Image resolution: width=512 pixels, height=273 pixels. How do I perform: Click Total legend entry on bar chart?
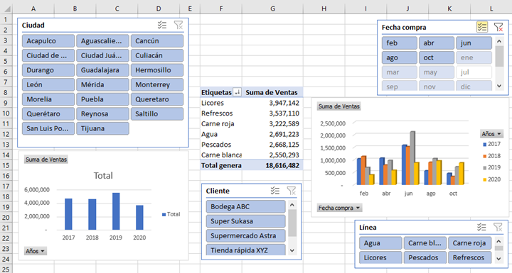pyautogui.click(x=171, y=214)
